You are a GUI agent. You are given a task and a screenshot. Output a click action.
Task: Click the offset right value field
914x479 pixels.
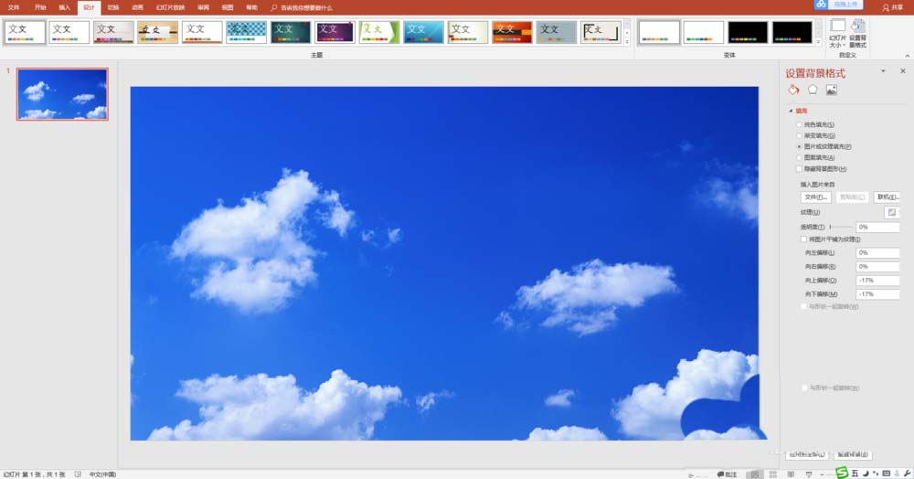point(877,267)
